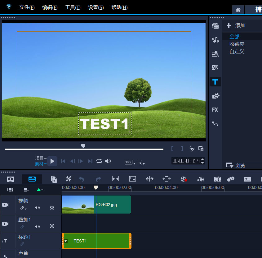Select the Title (T) library panel icon

(x=215, y=82)
